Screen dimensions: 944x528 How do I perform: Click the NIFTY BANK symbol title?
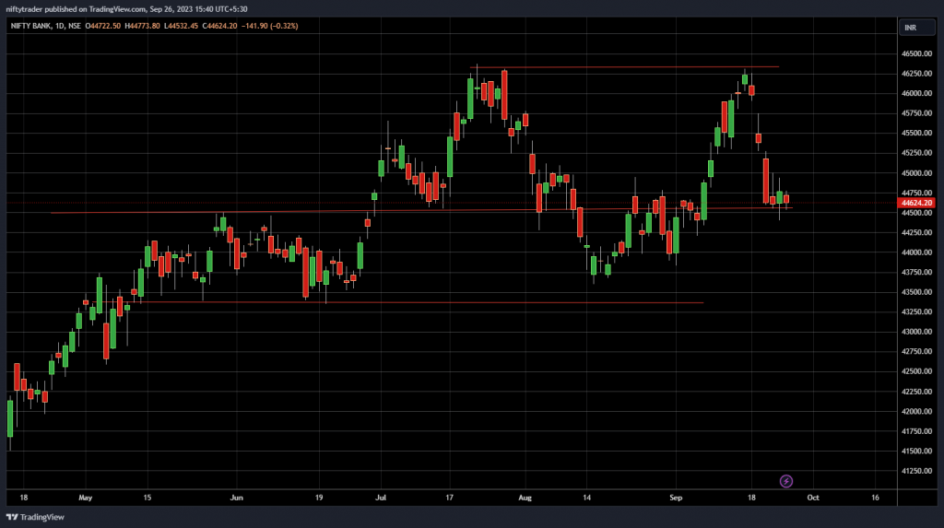[30, 26]
